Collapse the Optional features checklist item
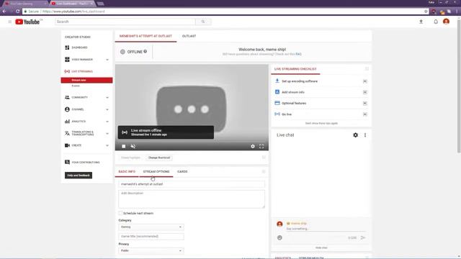The height and width of the screenshot is (259, 461). coord(365,104)
